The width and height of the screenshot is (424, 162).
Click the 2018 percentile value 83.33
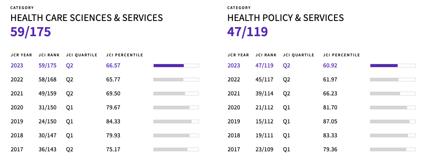(330, 135)
